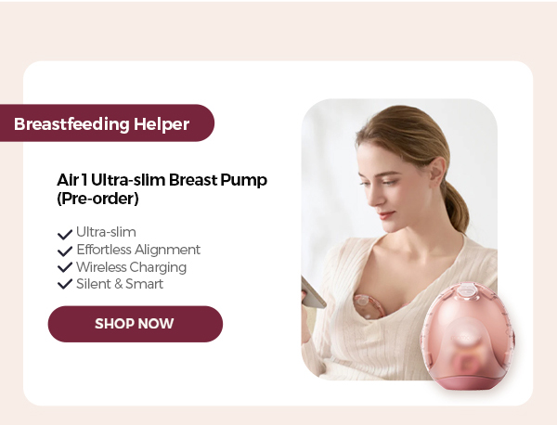Click the dark pink base of the pump
Viewport: 557px width, 425px height.
(465, 383)
